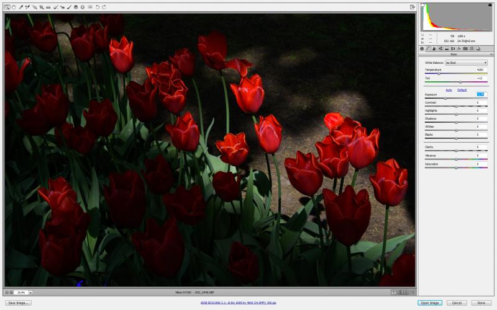Toggle full screen mode
This screenshot has width=497, height=310.
coord(413,7)
